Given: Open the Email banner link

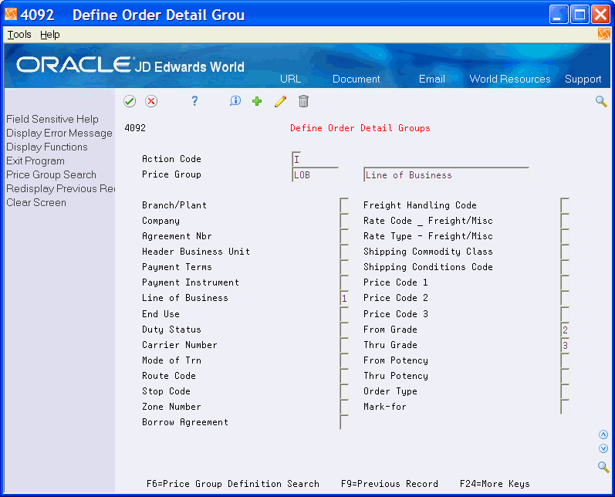Looking at the screenshot, I should pyautogui.click(x=432, y=79).
